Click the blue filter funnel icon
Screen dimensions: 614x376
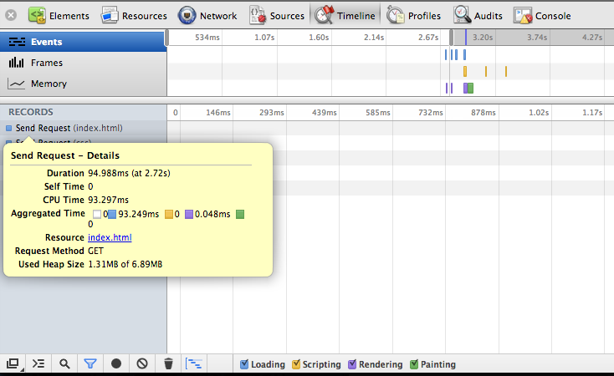[x=90, y=363]
